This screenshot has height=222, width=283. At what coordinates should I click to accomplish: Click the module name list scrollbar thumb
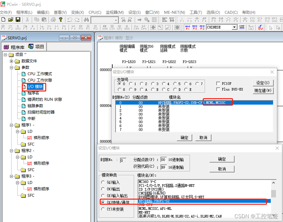click(273, 194)
